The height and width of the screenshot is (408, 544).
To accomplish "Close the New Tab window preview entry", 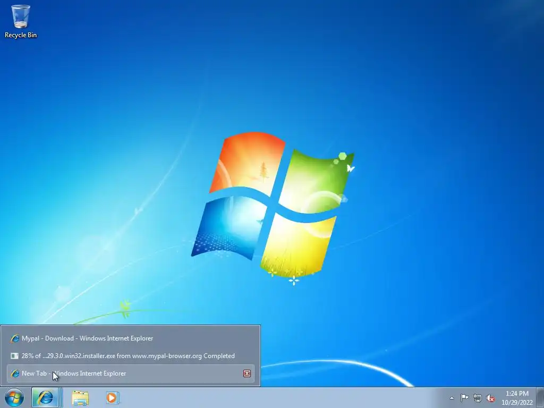I will tap(247, 373).
